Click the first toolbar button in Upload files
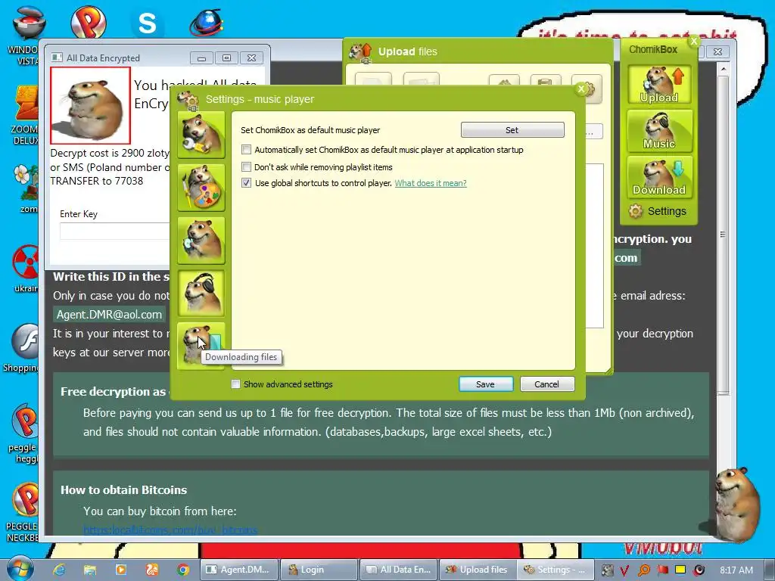Screen dimensions: 775x581 coord(373,79)
